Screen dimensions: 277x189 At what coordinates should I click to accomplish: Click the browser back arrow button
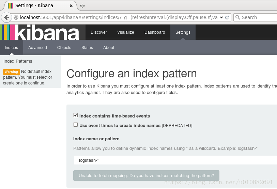pos(6,17)
